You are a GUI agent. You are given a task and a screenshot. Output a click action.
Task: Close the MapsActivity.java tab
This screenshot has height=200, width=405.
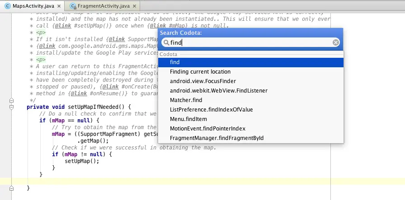59,6
